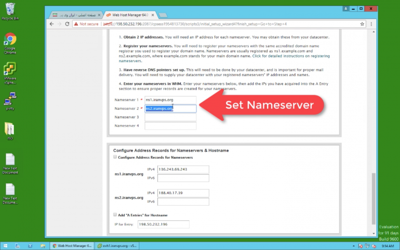Open the detailed nameserver registering instructions link
This screenshot has width=400, height=250.
[290, 56]
